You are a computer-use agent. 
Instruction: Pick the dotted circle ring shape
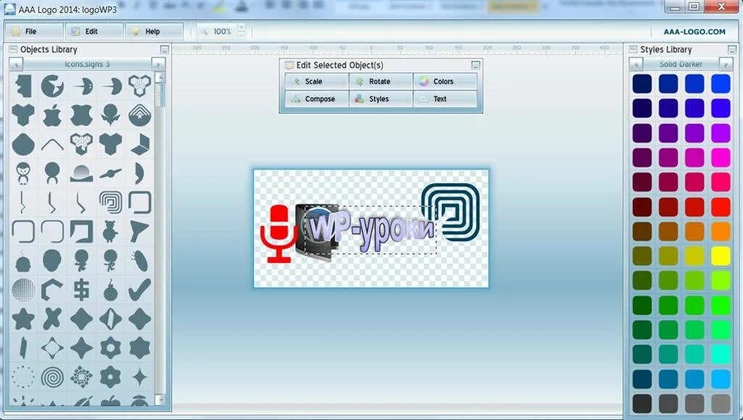(x=22, y=377)
